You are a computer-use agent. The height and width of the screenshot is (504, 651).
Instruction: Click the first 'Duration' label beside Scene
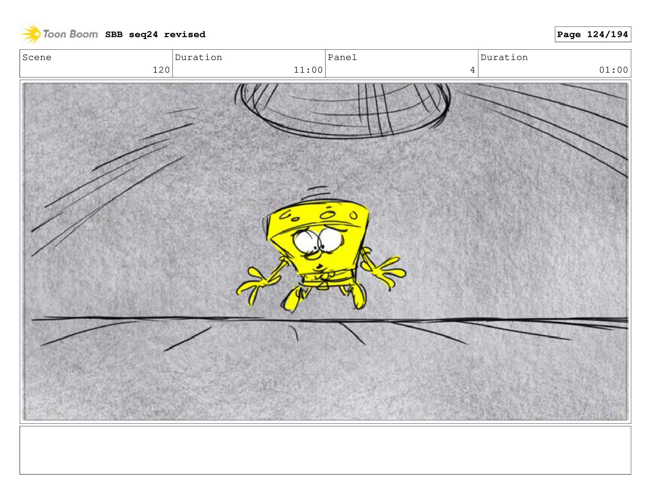198,57
